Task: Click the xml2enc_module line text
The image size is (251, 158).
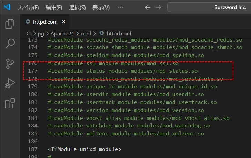Action: pyautogui.click(x=126, y=134)
